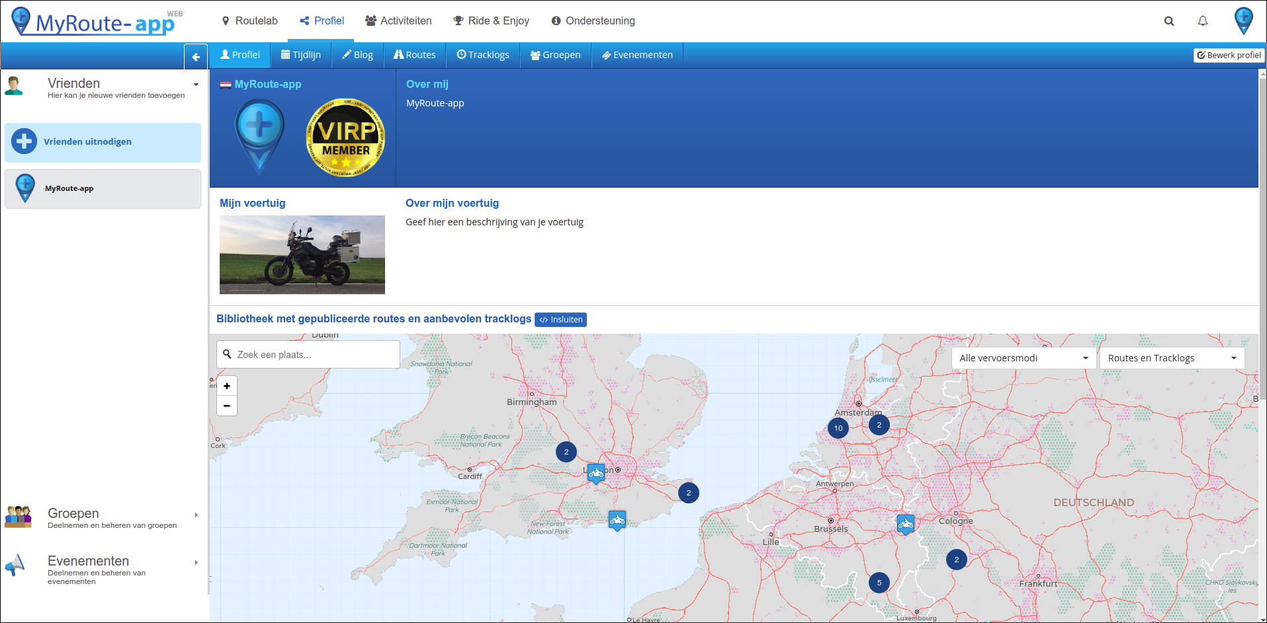This screenshot has height=623, width=1267.
Task: Click the large profile pin avatar
Action: (x=259, y=137)
